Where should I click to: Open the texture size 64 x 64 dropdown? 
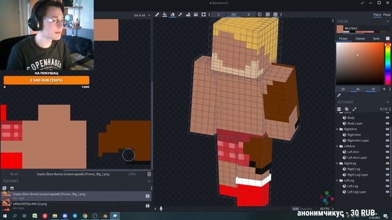click(142, 15)
